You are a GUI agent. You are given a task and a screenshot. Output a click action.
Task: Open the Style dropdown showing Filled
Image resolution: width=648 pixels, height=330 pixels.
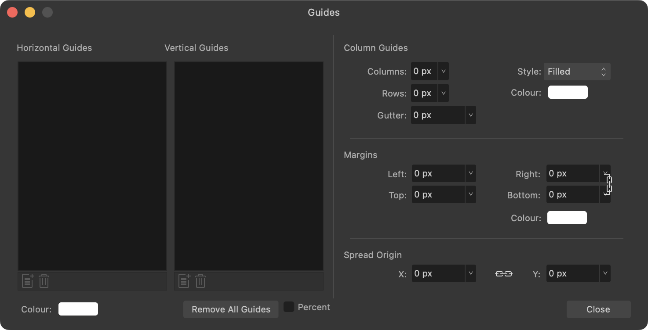tap(577, 71)
